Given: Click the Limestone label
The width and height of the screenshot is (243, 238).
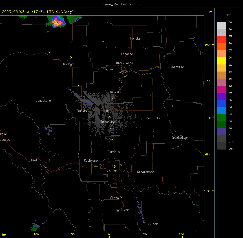Looking at the screenshot, I should point(43,101).
